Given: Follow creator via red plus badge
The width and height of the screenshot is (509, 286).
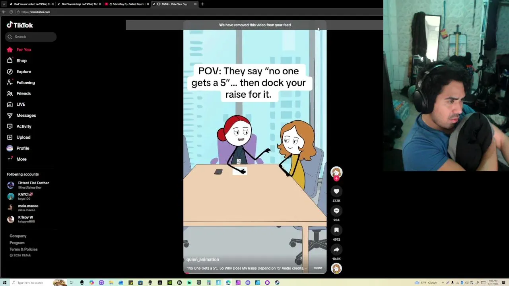Looking at the screenshot, I should point(336,179).
